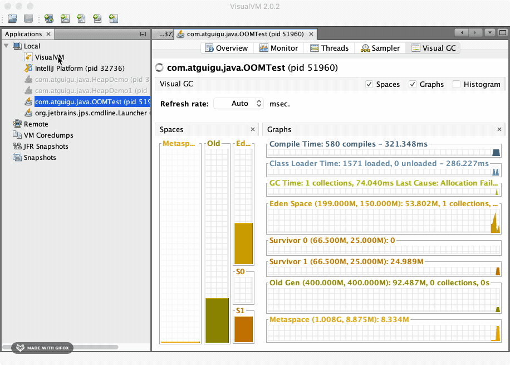Uncheck the Spaces checkbox
This screenshot has width=510, height=365.
tap(369, 85)
